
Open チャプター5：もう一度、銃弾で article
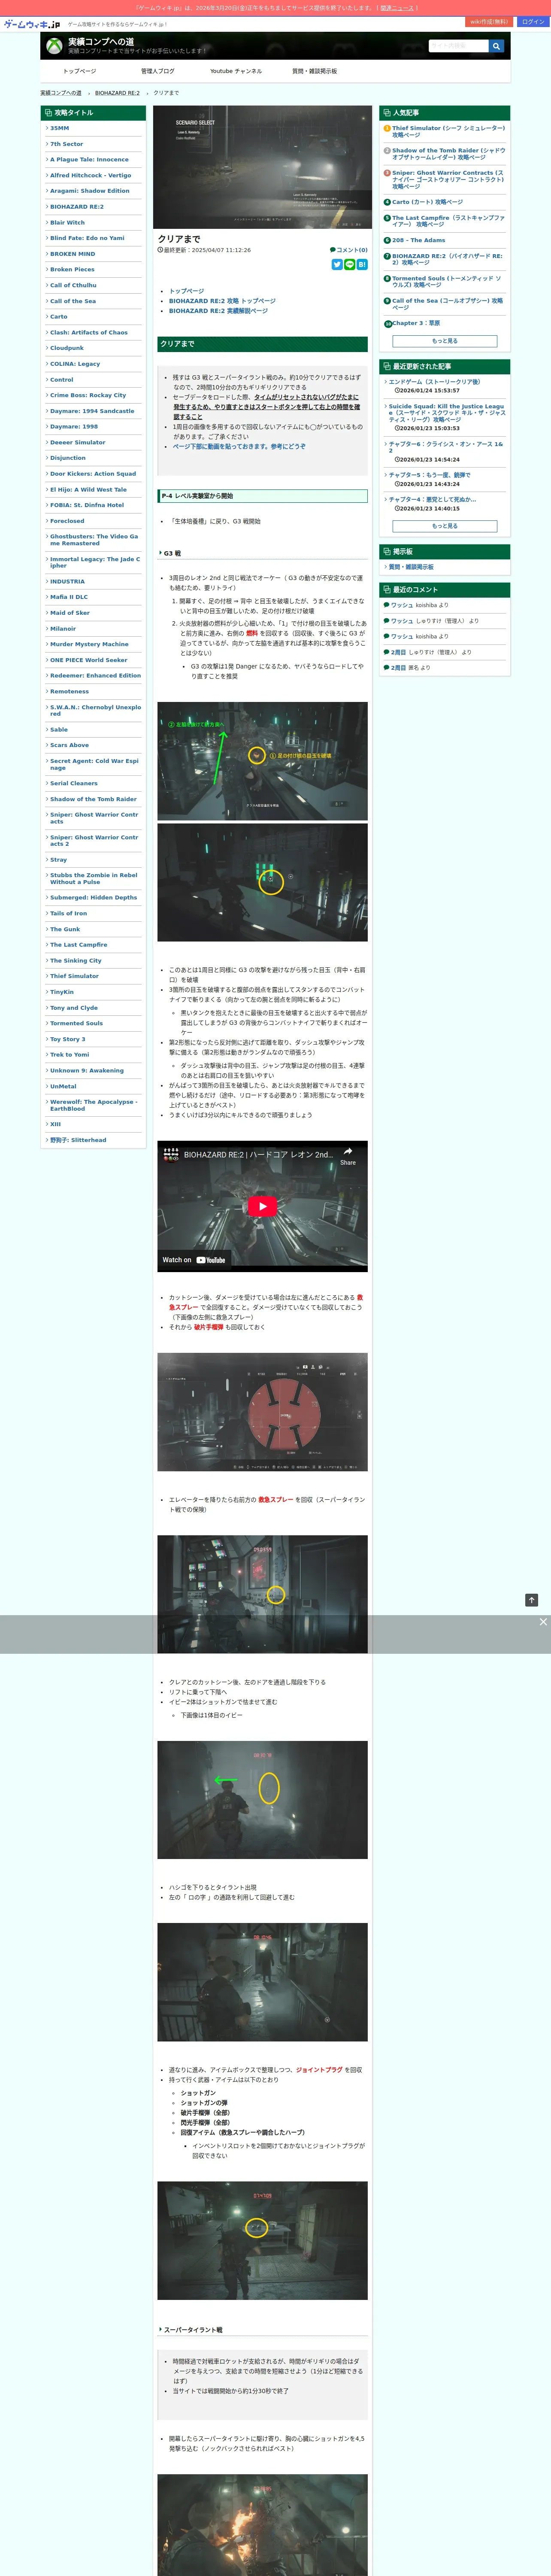click(x=429, y=475)
